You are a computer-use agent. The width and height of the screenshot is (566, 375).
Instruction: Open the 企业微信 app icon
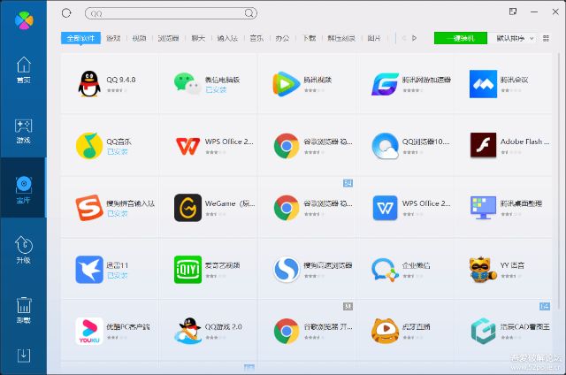coord(385,269)
